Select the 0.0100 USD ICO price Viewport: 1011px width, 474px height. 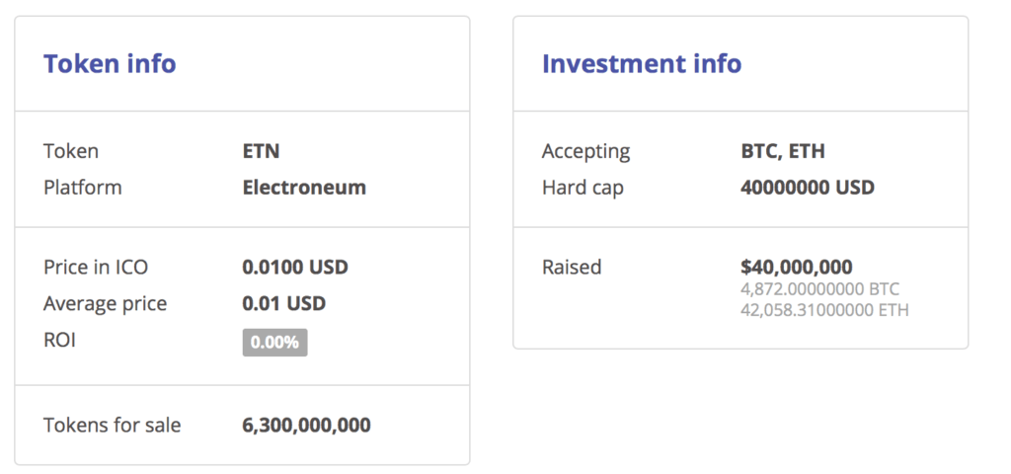tap(295, 267)
